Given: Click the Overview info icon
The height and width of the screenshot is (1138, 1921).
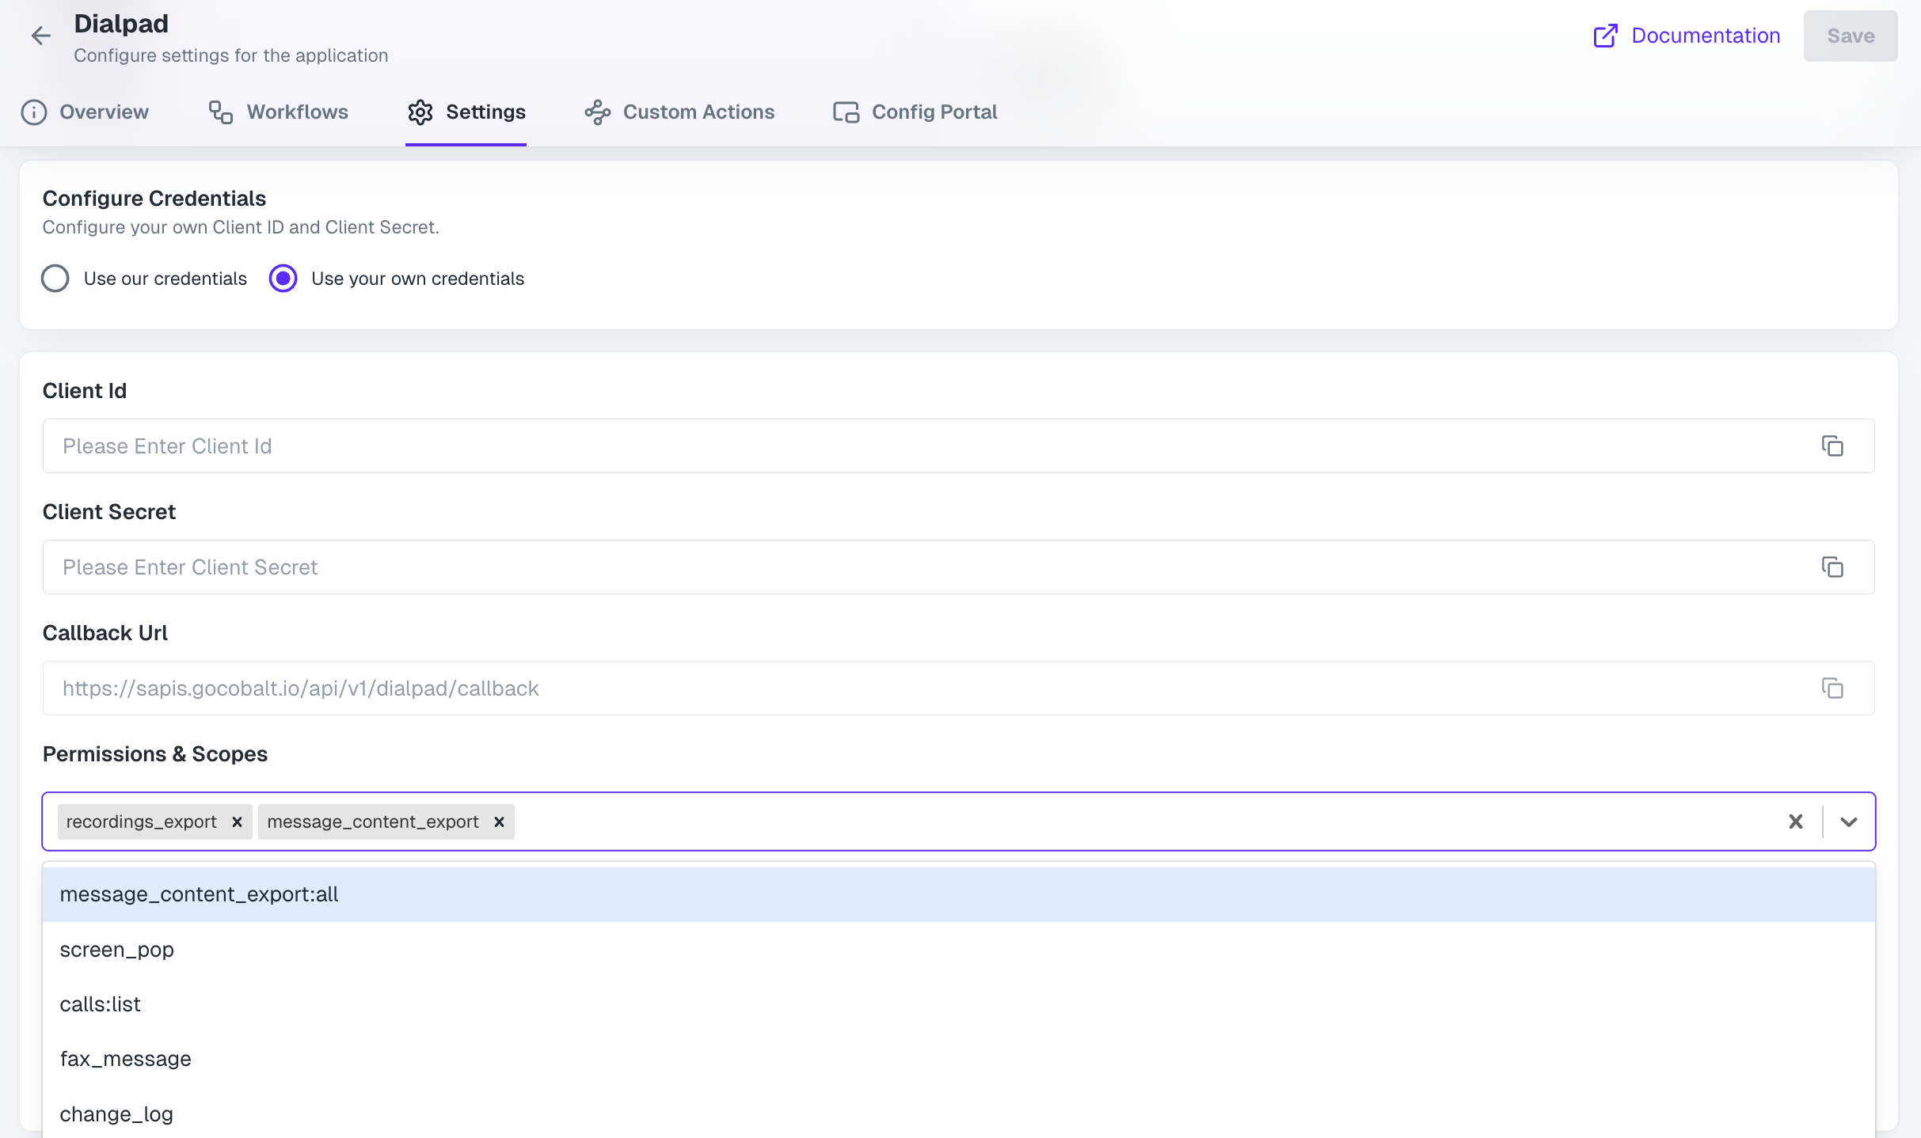Looking at the screenshot, I should coord(33,112).
